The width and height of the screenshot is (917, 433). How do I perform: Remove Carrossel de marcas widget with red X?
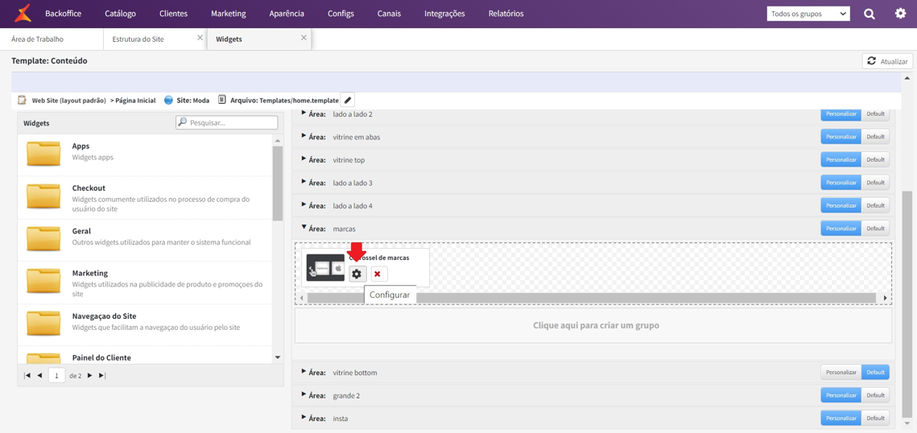tap(379, 274)
